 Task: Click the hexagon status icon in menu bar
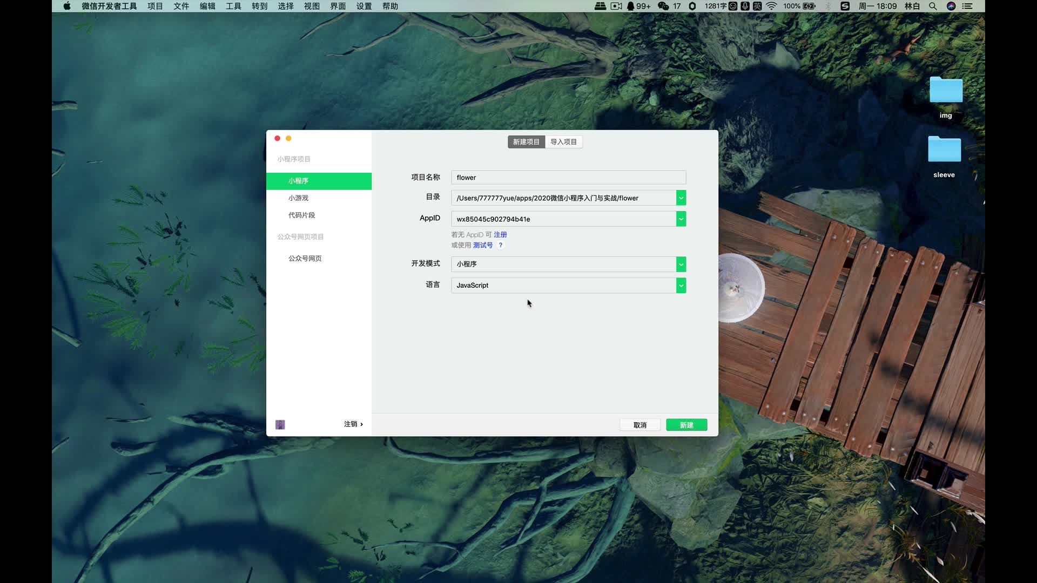[692, 6]
